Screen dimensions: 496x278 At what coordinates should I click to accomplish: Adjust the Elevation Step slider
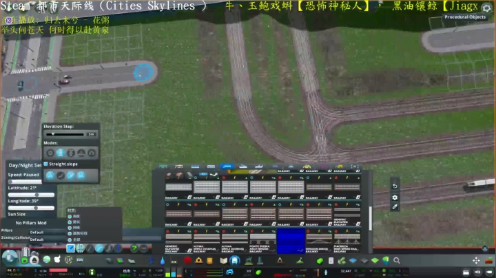[65, 134]
